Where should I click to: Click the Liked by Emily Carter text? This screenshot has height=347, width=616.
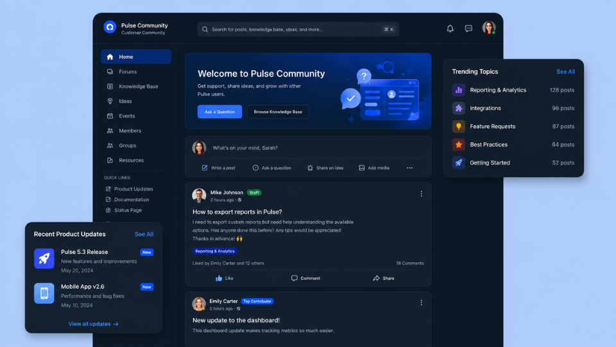click(228, 263)
